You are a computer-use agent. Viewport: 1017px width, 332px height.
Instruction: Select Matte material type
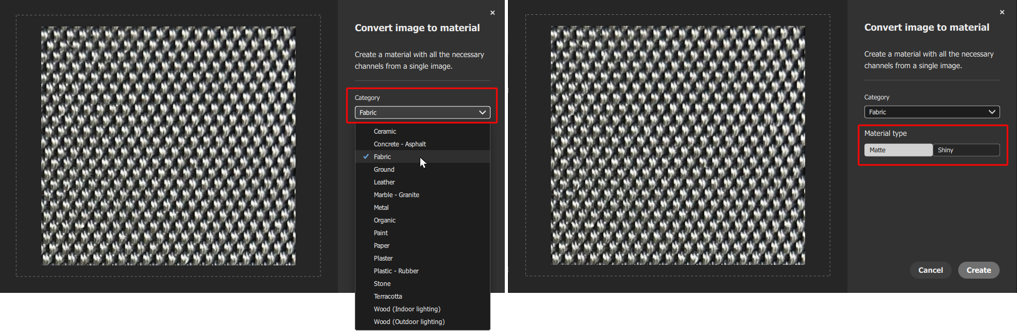898,150
